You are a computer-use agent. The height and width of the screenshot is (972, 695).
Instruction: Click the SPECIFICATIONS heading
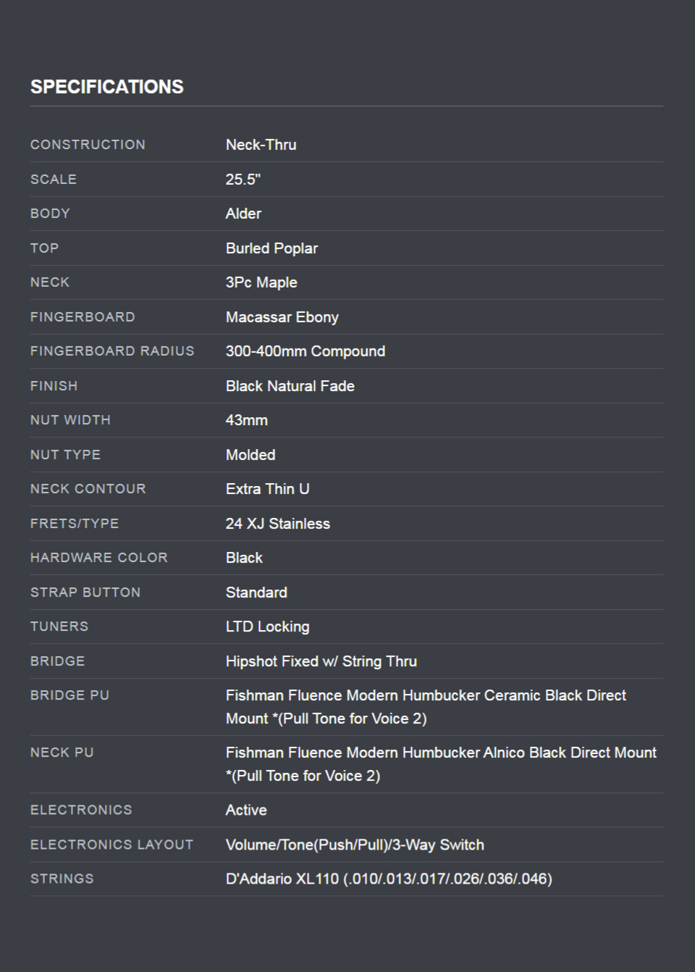(107, 87)
